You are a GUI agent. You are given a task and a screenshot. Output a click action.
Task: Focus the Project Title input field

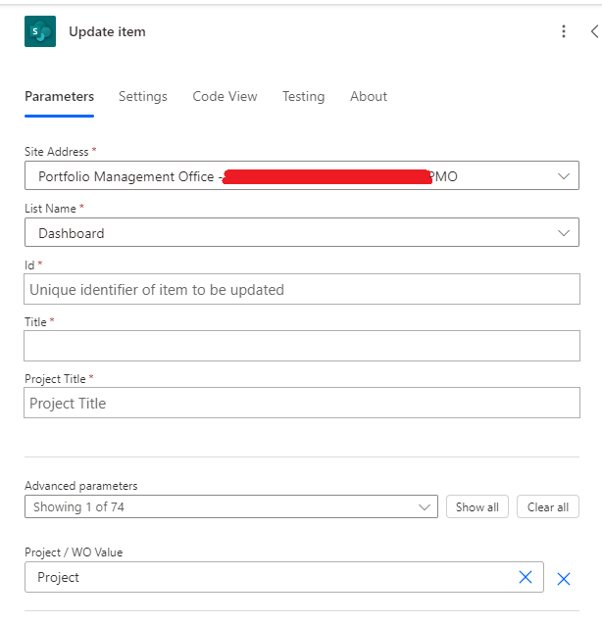click(302, 403)
